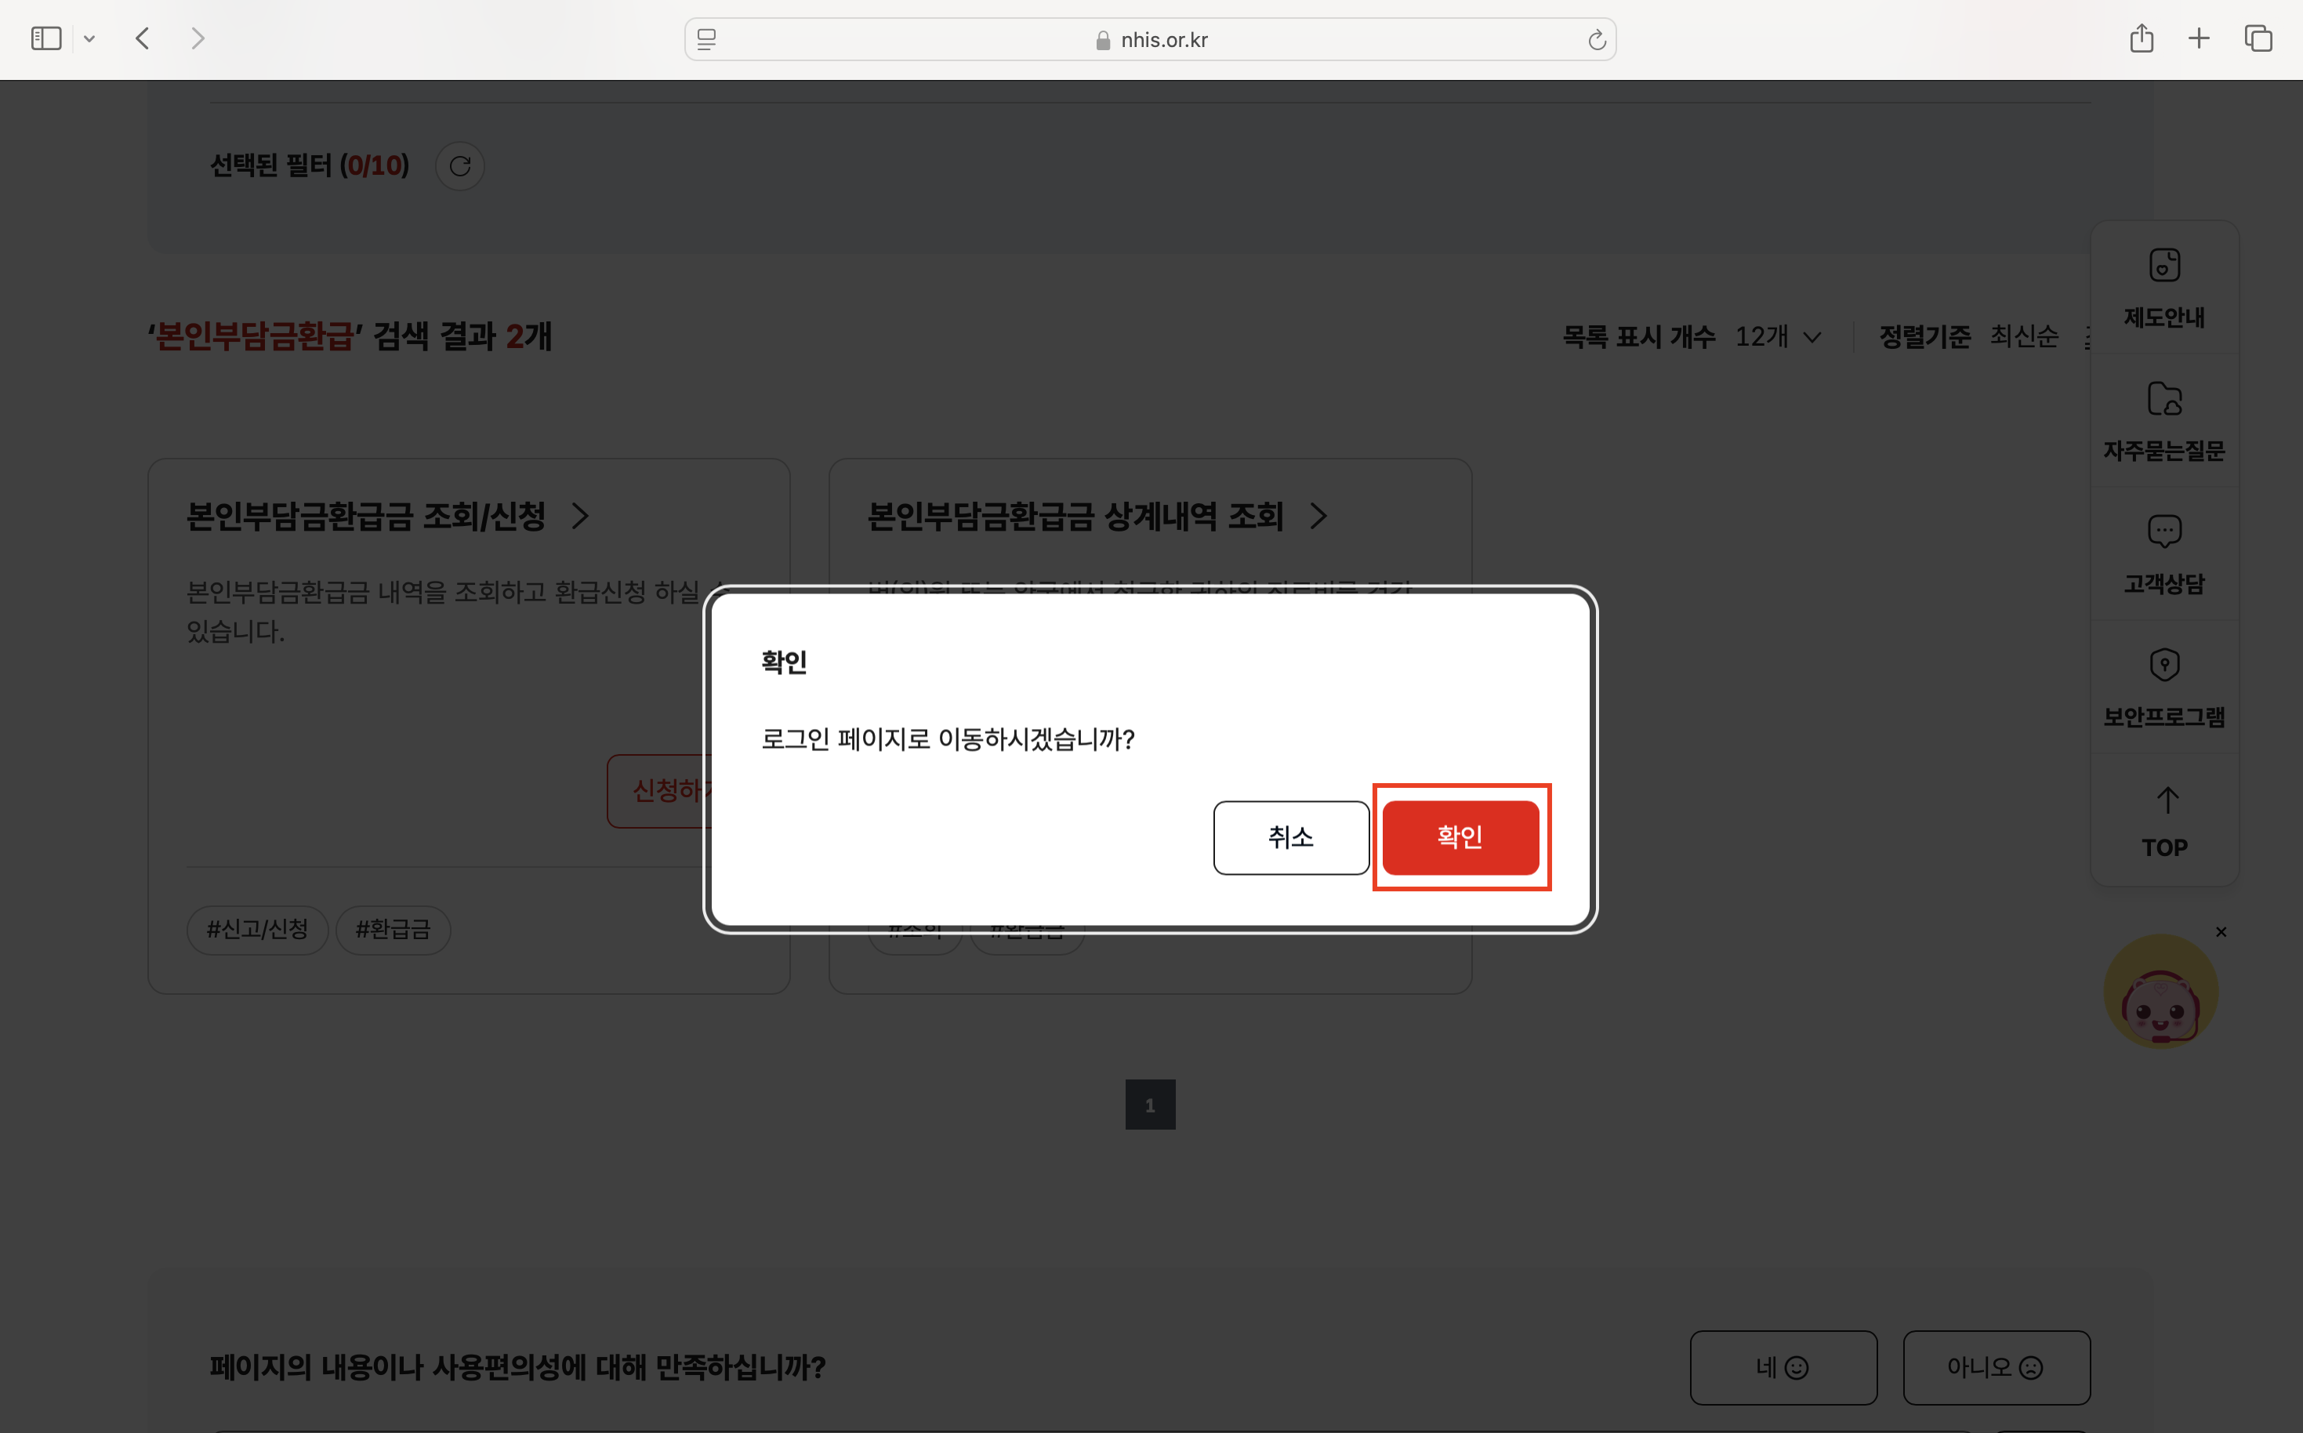Viewport: 2303px width, 1433px height.
Task: Answer 네 to satisfaction survey
Action: 1783,1366
